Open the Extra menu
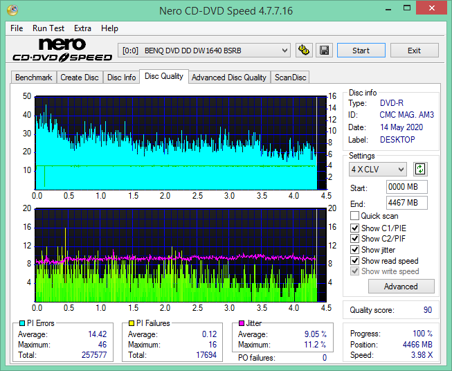This screenshot has height=371, width=452. point(82,28)
